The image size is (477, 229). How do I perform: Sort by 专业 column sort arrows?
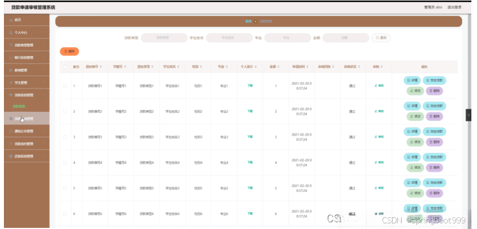click(x=227, y=66)
